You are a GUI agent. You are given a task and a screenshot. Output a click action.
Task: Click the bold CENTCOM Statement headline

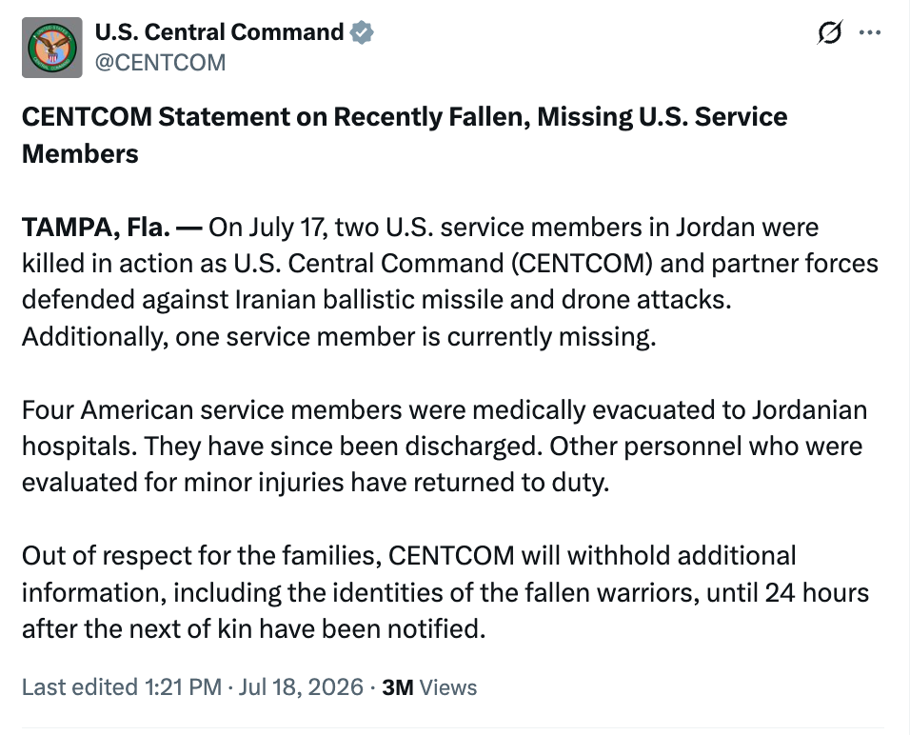pyautogui.click(x=405, y=134)
